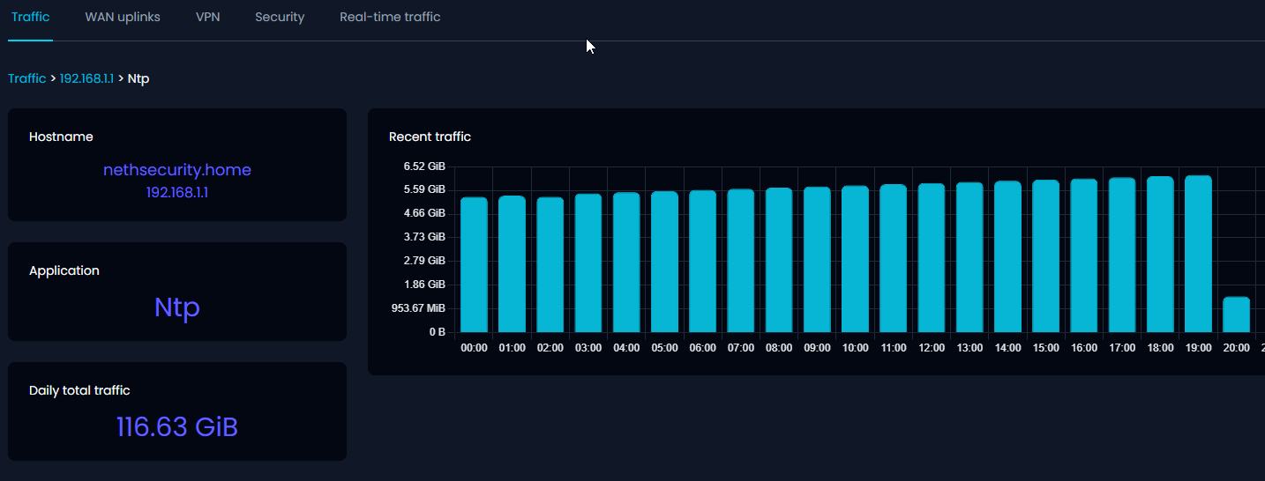Click the Ntp breadcrumb item
The width and height of the screenshot is (1265, 481).
(138, 78)
